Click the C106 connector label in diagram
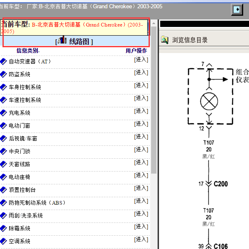 click(x=221, y=246)
